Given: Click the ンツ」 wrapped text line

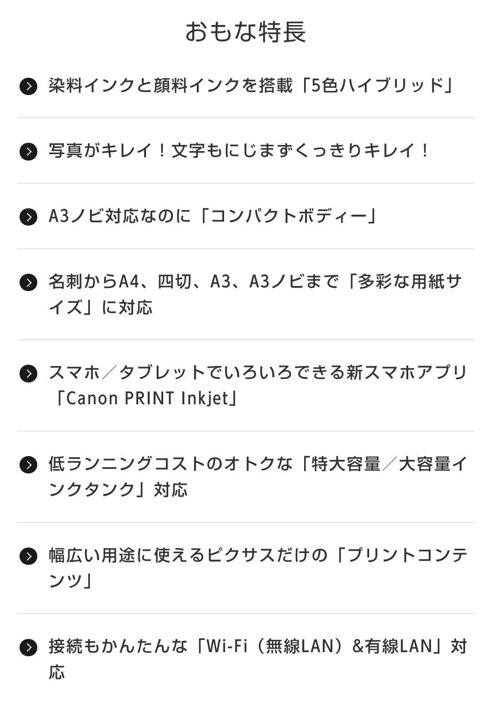Looking at the screenshot, I should tap(70, 581).
